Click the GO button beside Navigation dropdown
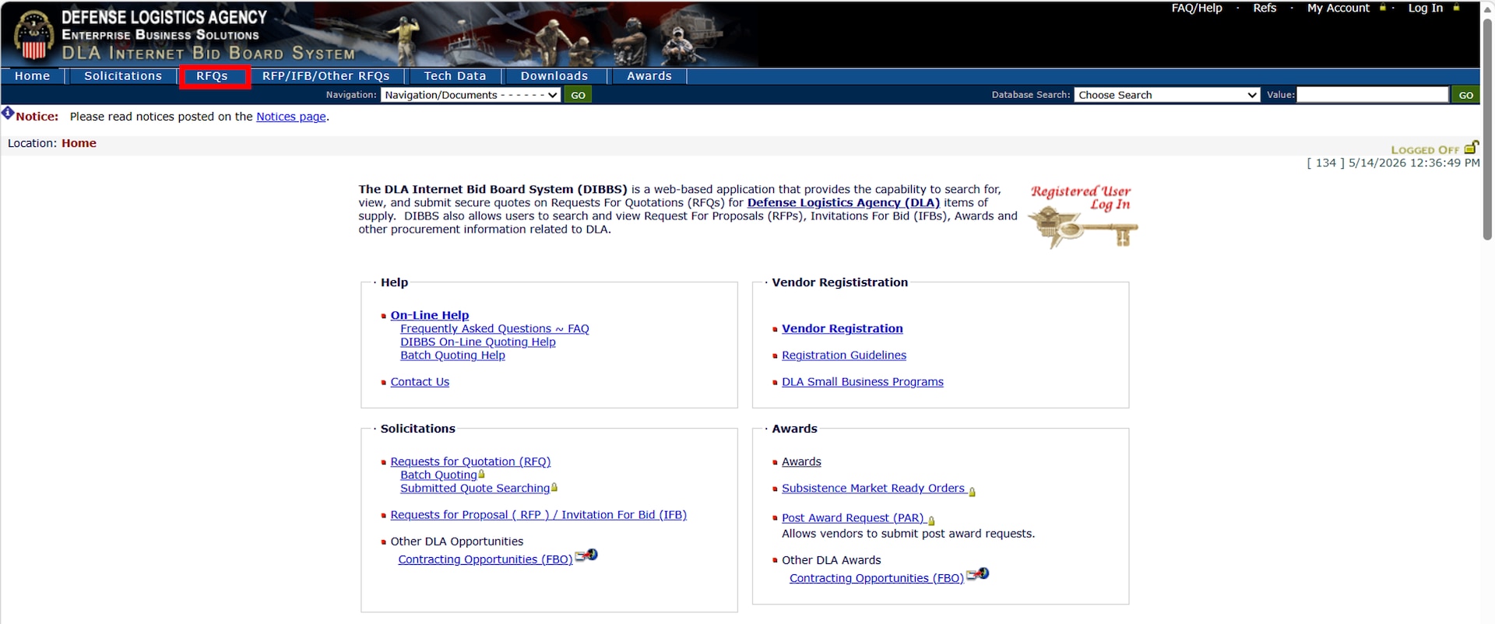This screenshot has width=1495, height=624. [578, 95]
